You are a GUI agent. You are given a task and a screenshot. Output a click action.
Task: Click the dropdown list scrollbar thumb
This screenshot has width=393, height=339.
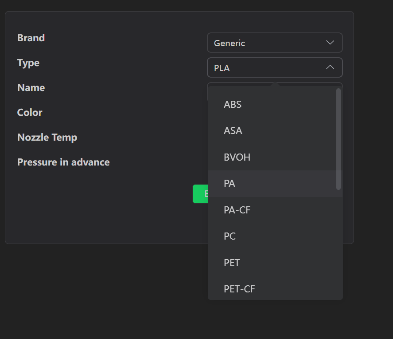tap(339, 139)
